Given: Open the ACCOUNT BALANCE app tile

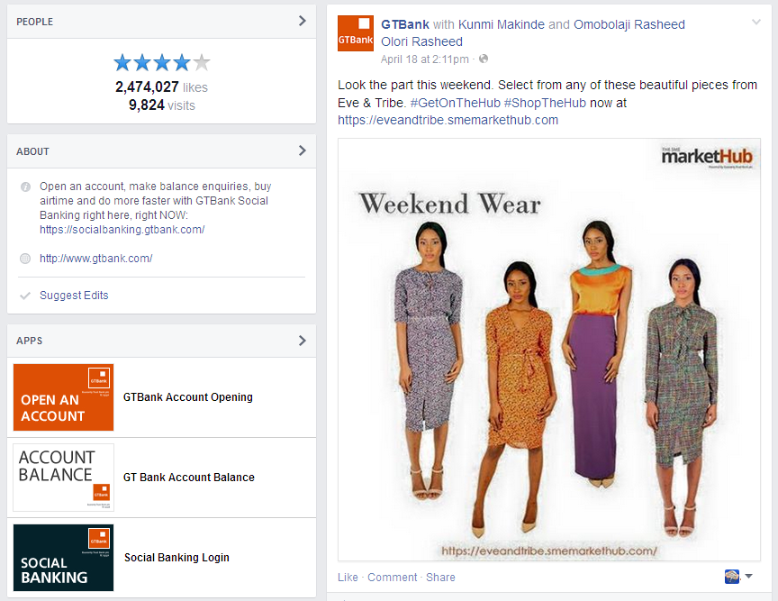Looking at the screenshot, I should pyautogui.click(x=64, y=478).
